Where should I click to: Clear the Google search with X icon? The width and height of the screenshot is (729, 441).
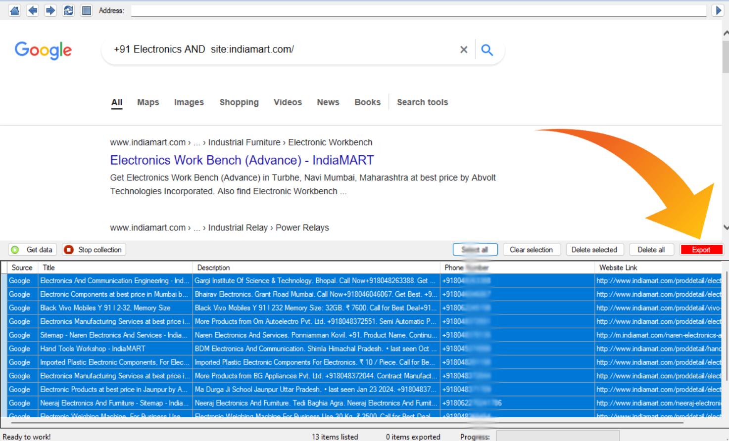(464, 49)
